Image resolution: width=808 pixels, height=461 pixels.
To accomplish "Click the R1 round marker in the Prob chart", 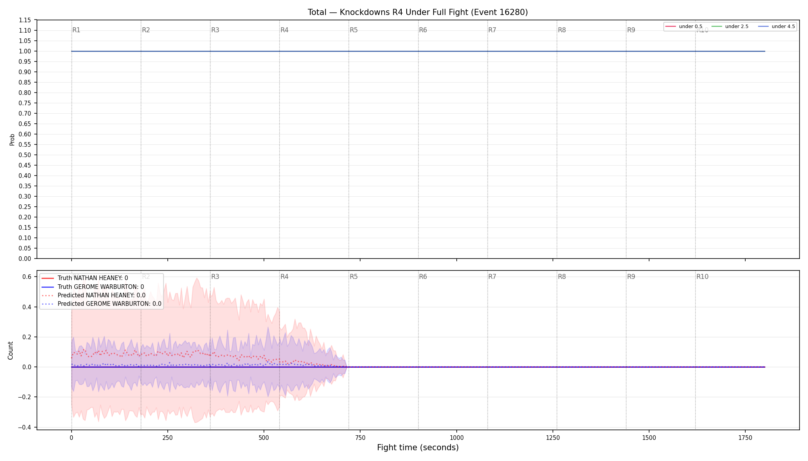I will (x=77, y=30).
